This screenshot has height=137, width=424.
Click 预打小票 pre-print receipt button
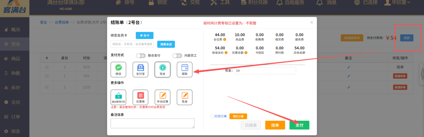coord(238,116)
